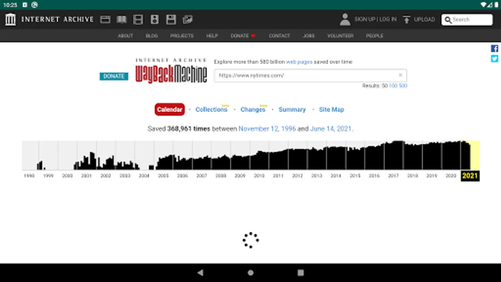The image size is (501, 282).
Task: Open the Images icon
Action: pos(188,19)
